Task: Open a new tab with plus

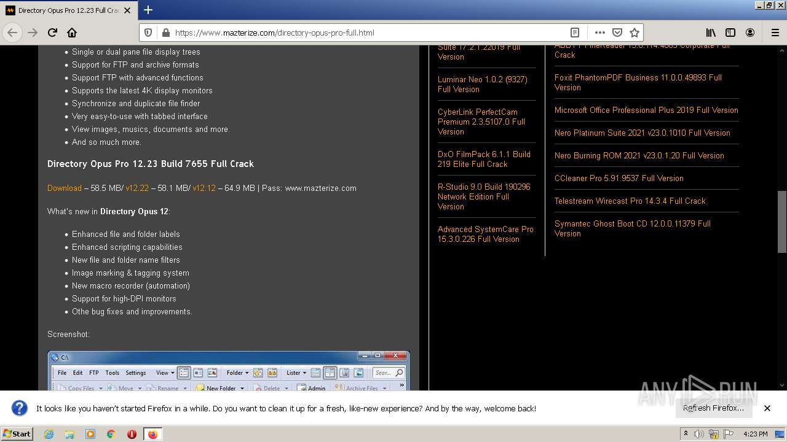Action: pos(148,10)
